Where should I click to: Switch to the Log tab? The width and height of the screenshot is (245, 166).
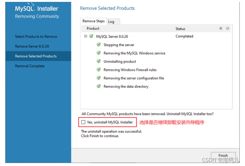pos(113,22)
